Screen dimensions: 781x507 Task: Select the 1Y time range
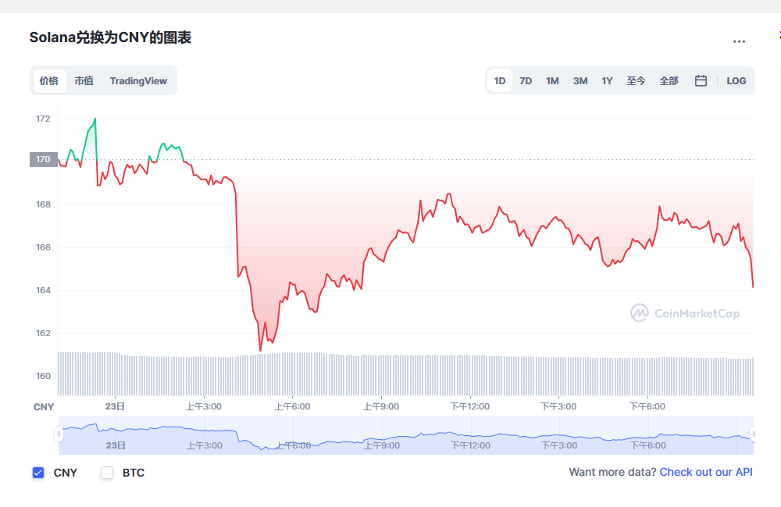coord(607,80)
